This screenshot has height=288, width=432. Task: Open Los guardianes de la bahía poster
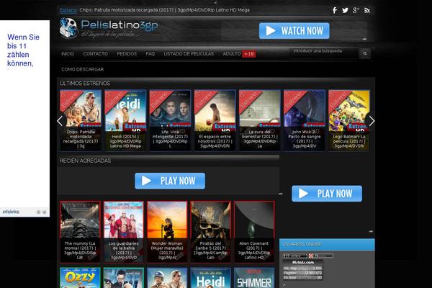click(123, 232)
